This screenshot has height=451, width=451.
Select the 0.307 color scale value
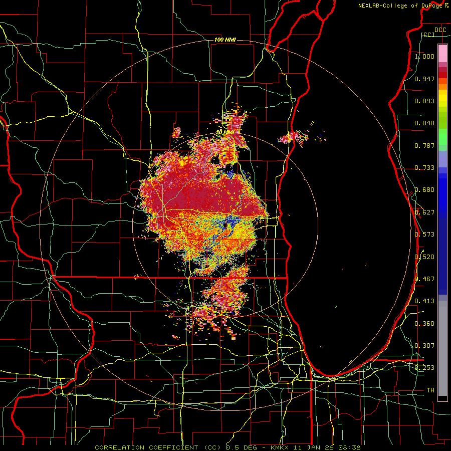424,345
